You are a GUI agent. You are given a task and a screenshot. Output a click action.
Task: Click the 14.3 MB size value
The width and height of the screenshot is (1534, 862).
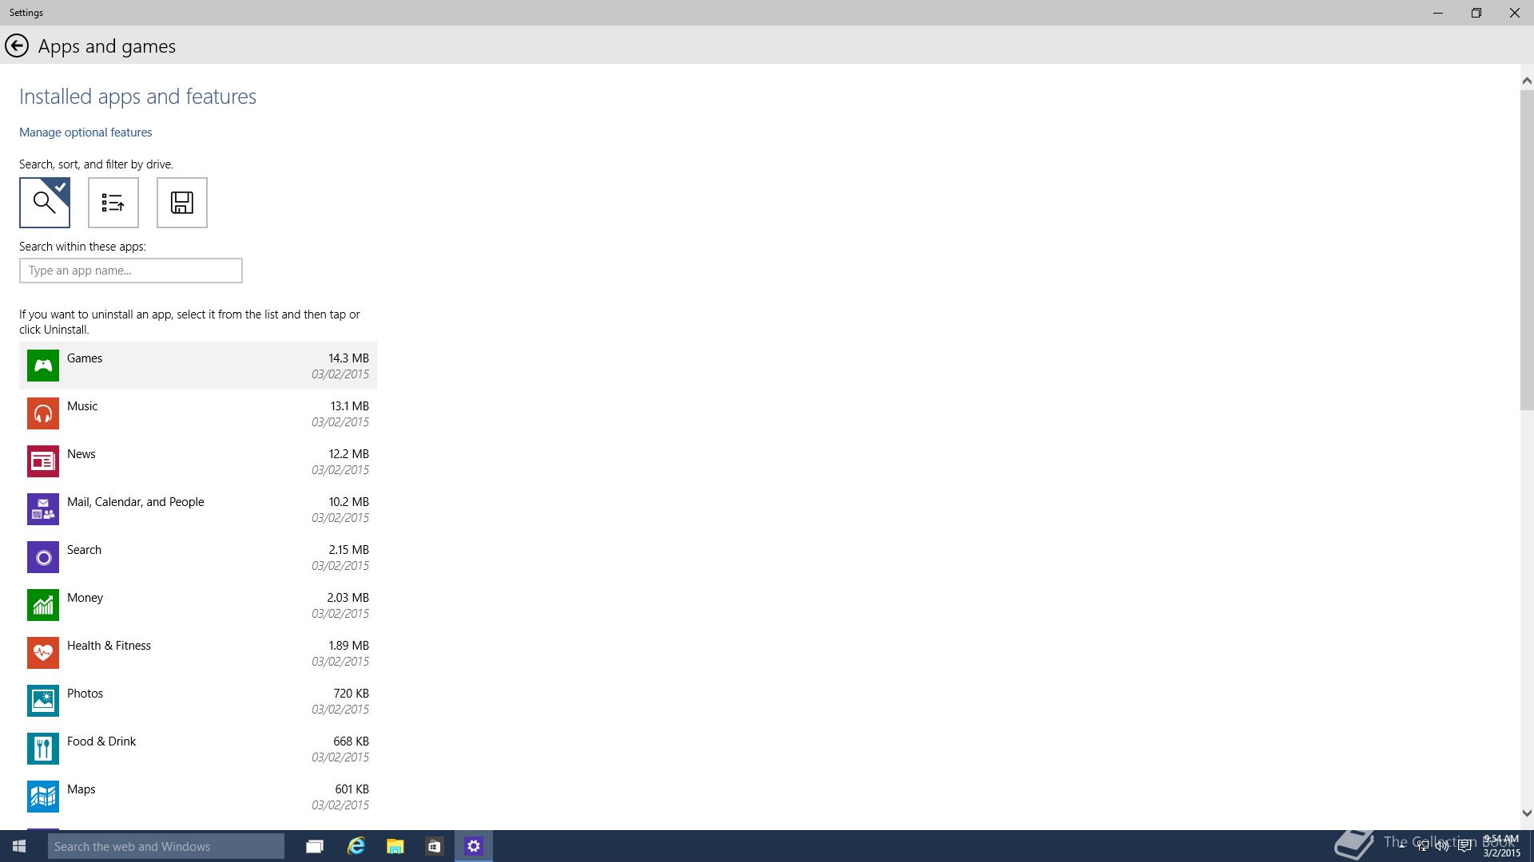(348, 358)
